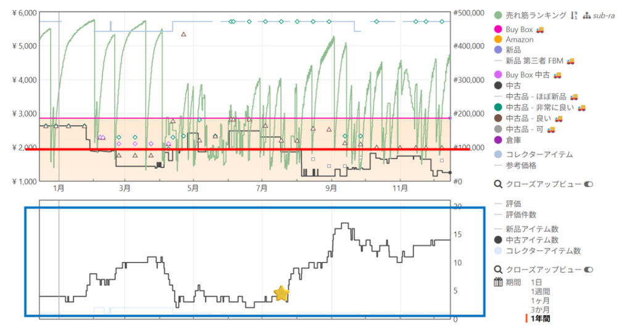Click the 参考価格 legend entry

521,165
